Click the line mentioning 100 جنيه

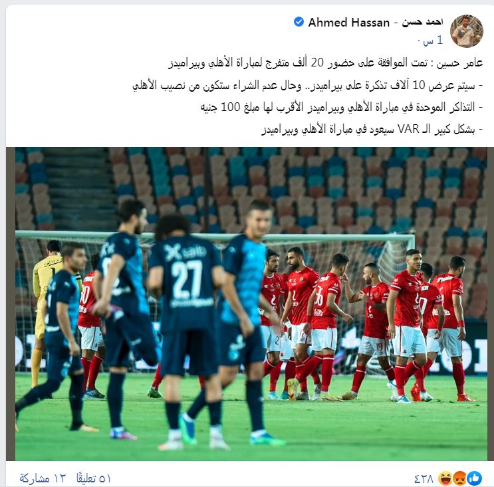coord(342,108)
